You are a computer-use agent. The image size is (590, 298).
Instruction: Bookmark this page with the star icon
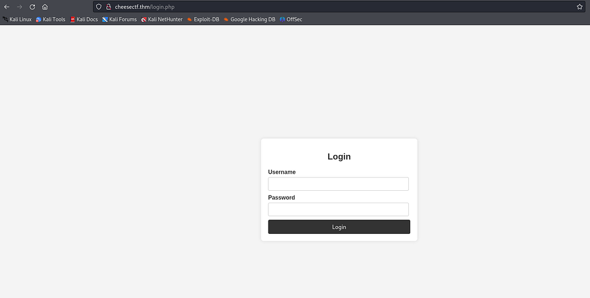(x=579, y=6)
